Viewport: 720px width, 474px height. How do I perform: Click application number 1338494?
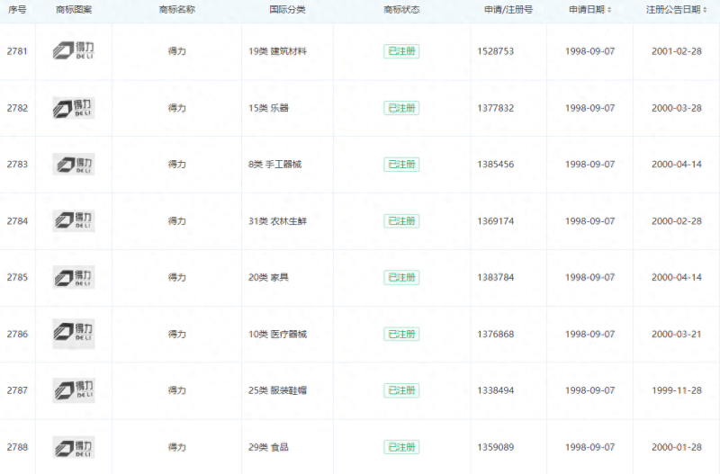click(495, 390)
